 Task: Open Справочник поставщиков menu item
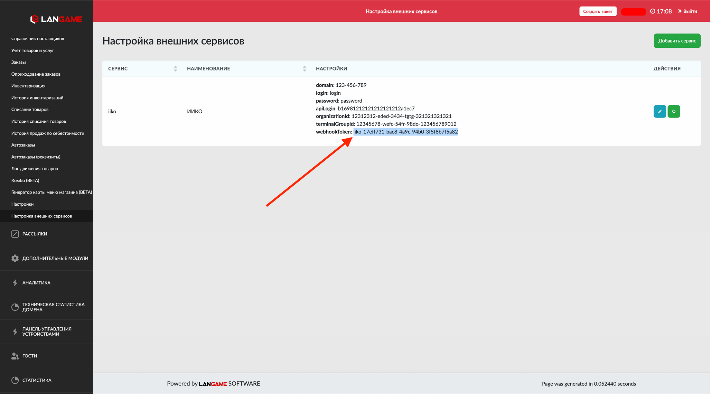[x=38, y=38]
